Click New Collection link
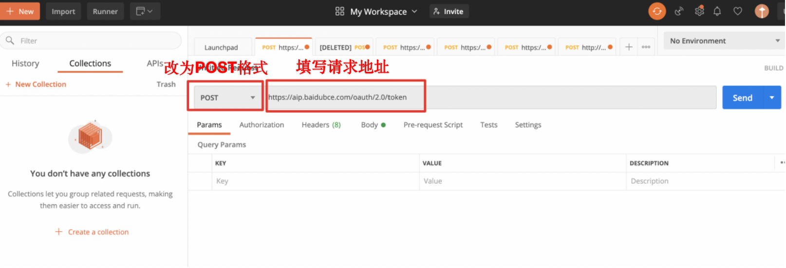Screen dimensions: 786x268 [36, 84]
